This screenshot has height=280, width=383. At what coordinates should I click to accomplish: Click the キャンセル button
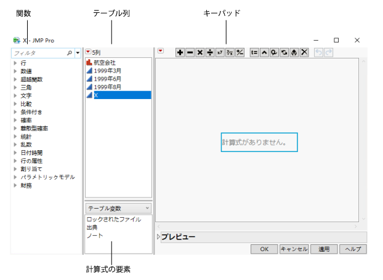click(x=293, y=249)
